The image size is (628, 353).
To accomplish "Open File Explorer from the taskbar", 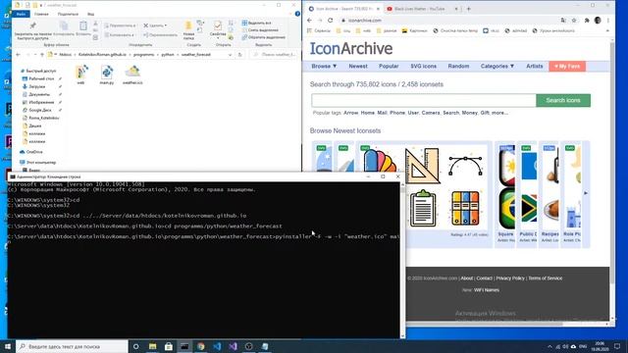I will click(x=153, y=346).
